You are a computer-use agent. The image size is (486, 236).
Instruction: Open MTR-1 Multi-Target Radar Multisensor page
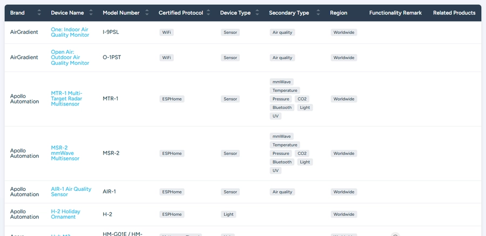[66, 99]
